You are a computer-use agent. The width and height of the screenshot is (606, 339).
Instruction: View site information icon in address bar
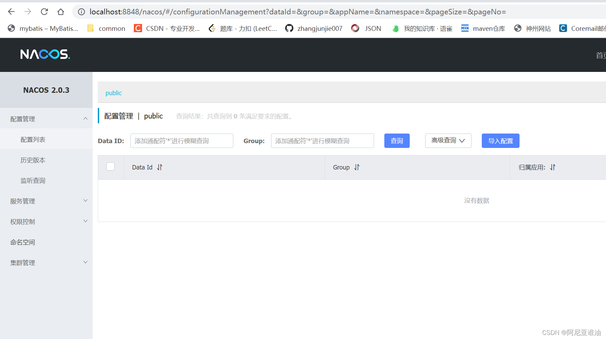[81, 12]
